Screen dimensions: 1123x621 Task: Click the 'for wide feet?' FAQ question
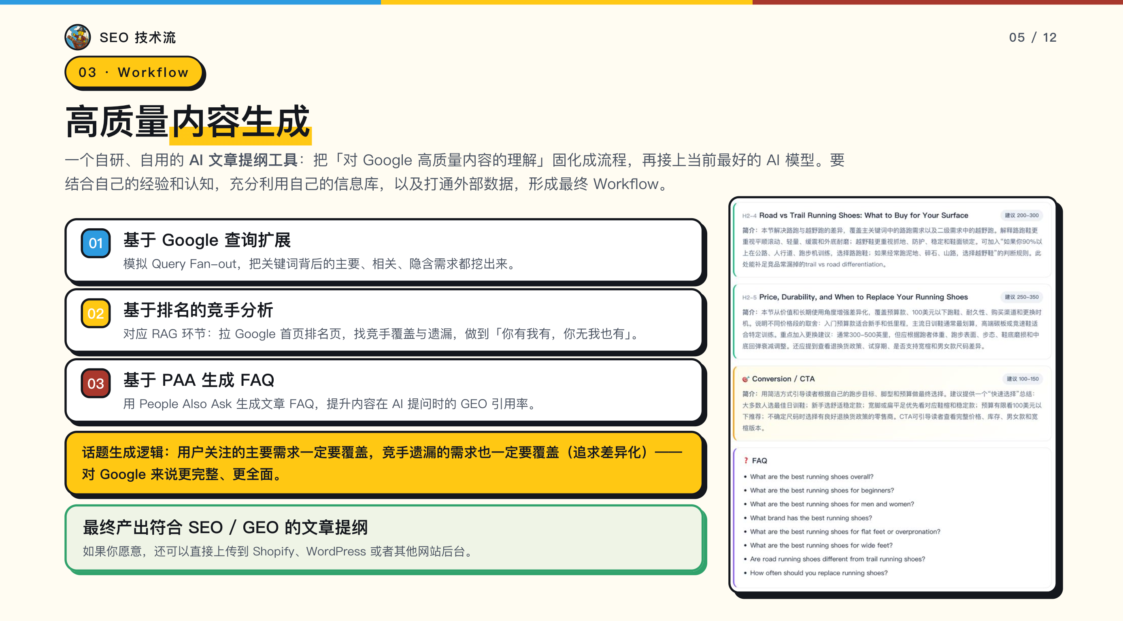821,545
